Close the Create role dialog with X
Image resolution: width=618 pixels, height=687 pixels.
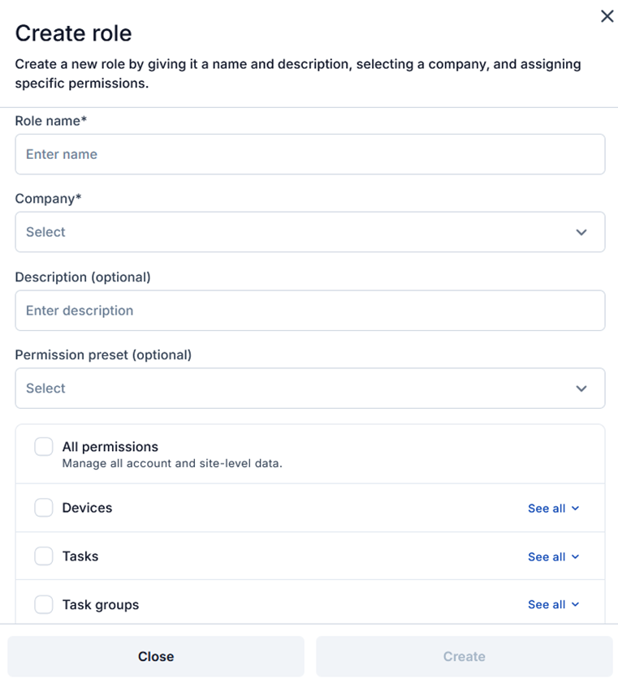tap(607, 16)
